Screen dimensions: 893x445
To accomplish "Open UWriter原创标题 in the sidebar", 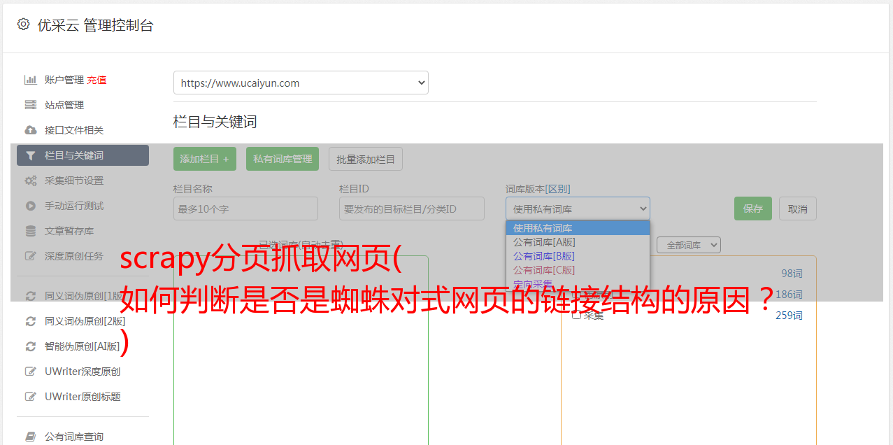I will click(x=83, y=397).
